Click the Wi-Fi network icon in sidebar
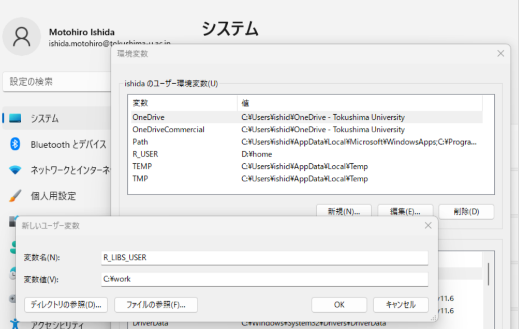The image size is (531, 329). tap(15, 170)
